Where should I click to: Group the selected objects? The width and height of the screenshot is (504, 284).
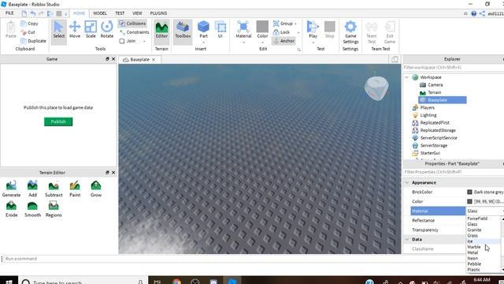pos(283,24)
